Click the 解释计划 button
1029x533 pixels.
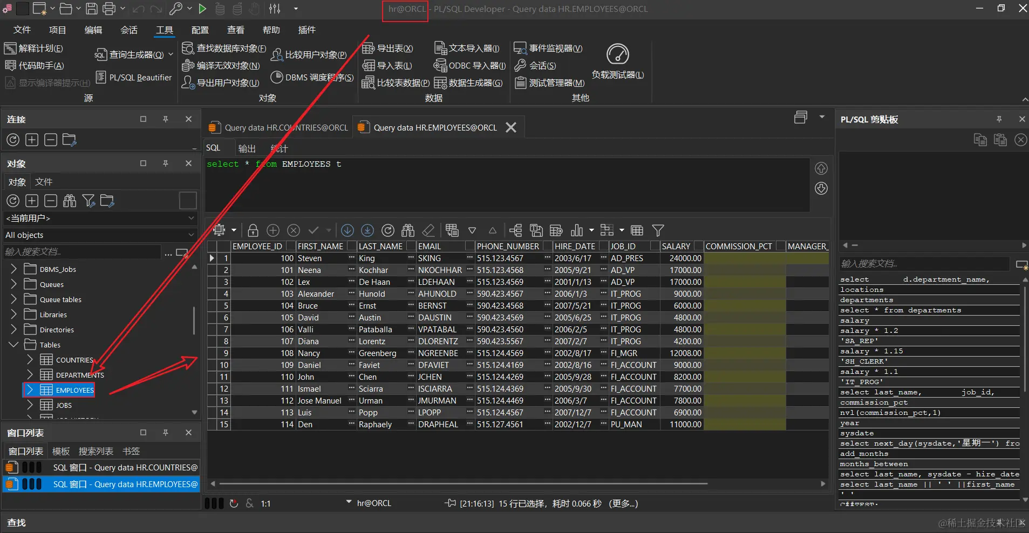(x=34, y=49)
